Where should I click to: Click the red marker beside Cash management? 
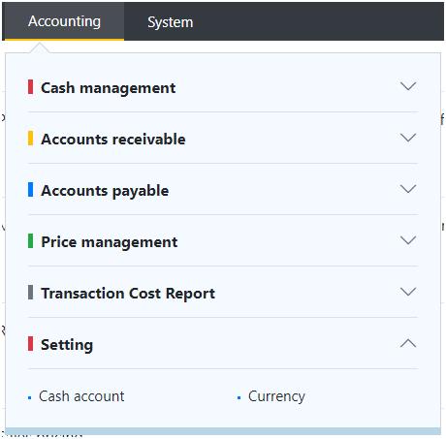click(x=30, y=87)
